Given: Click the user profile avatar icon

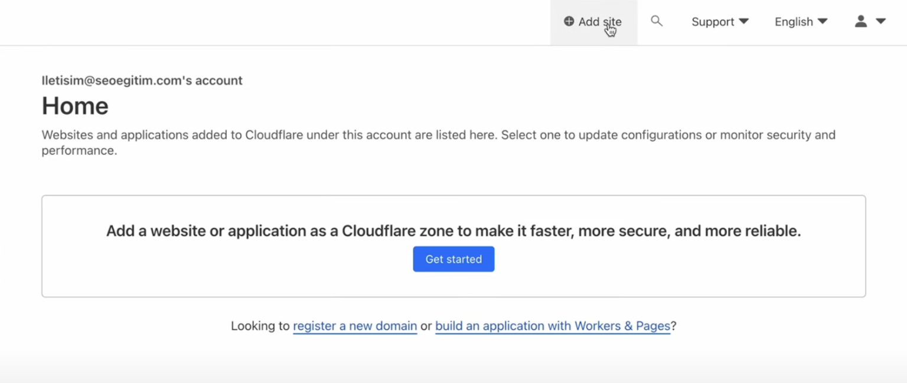Looking at the screenshot, I should coord(861,22).
